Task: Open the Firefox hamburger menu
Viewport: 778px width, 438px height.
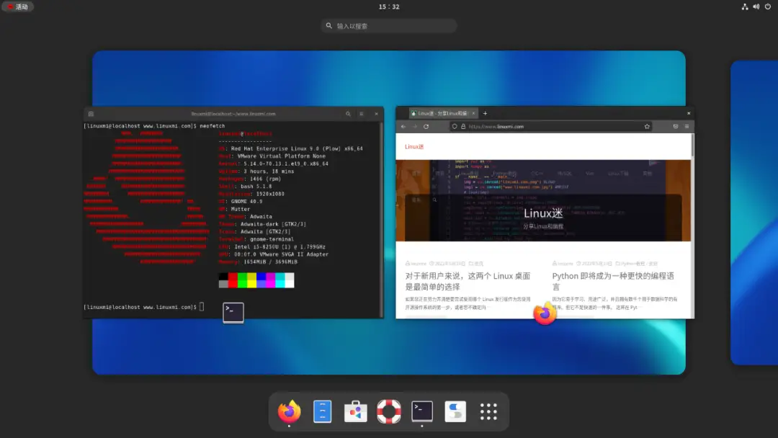Action: coord(687,125)
